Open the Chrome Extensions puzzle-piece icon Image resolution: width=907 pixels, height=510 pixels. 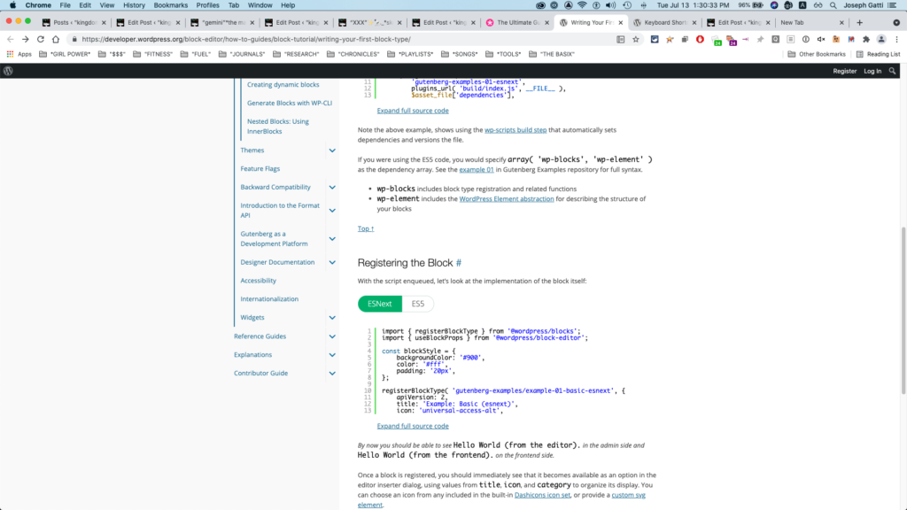tap(865, 39)
